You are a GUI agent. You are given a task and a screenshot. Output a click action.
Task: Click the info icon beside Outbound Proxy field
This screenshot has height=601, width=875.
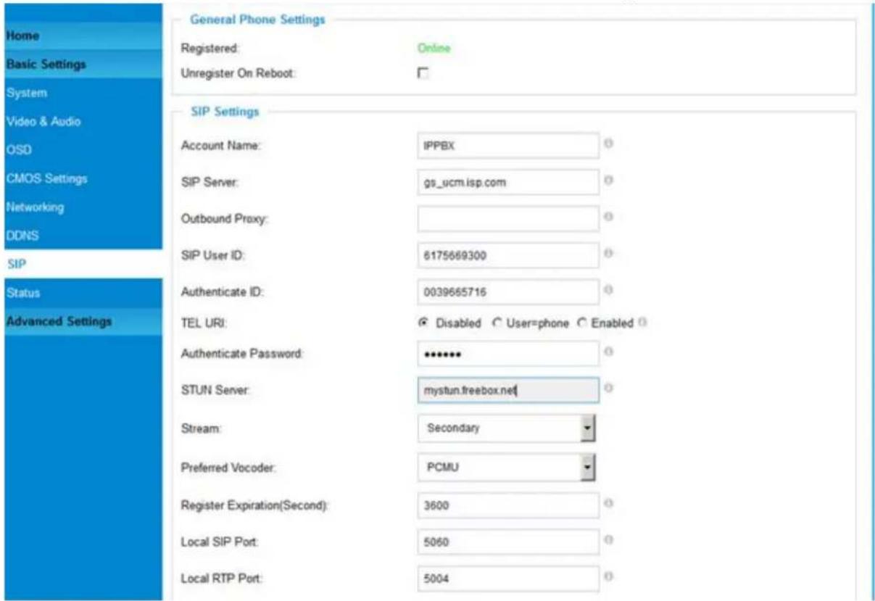[x=610, y=216]
